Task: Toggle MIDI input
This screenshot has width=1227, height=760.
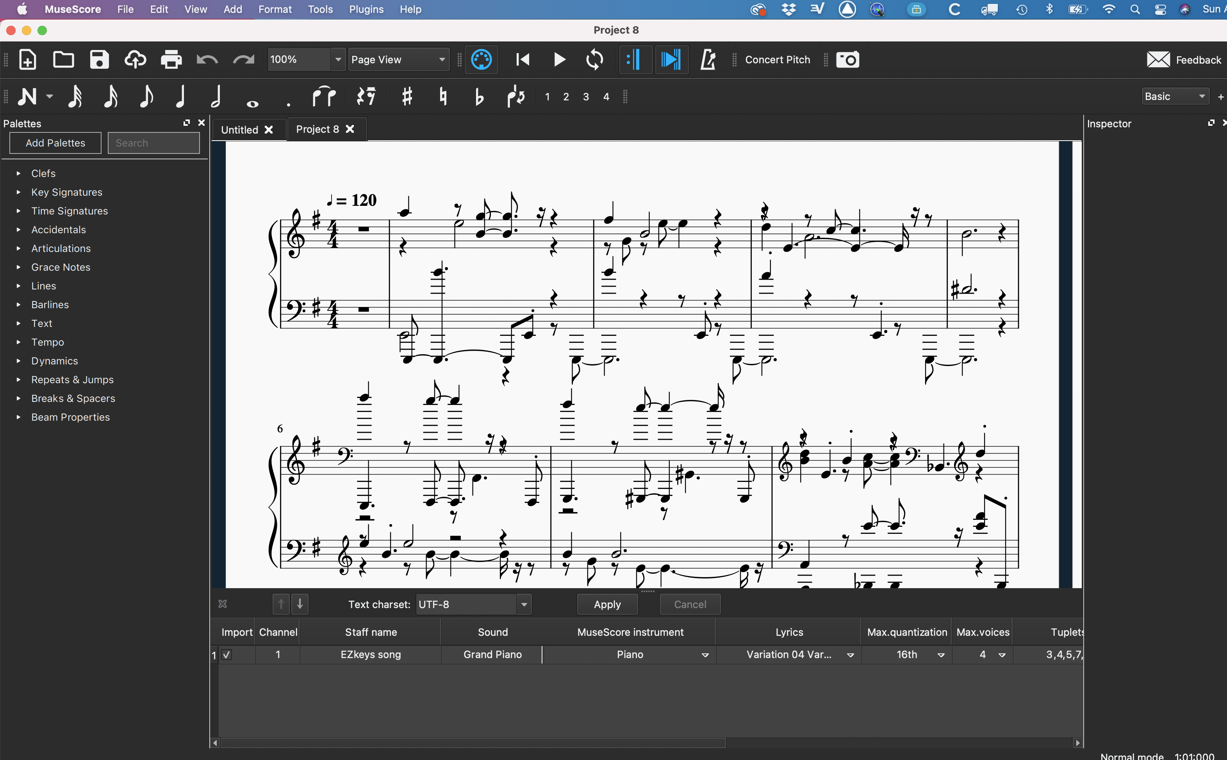Action: tap(481, 60)
